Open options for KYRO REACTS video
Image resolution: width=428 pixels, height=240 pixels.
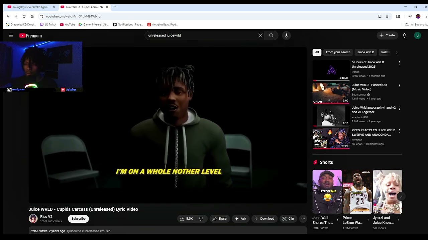pyautogui.click(x=399, y=131)
